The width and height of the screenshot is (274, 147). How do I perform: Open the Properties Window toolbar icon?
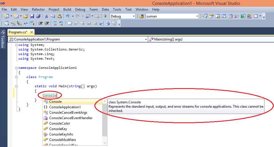click(211, 16)
